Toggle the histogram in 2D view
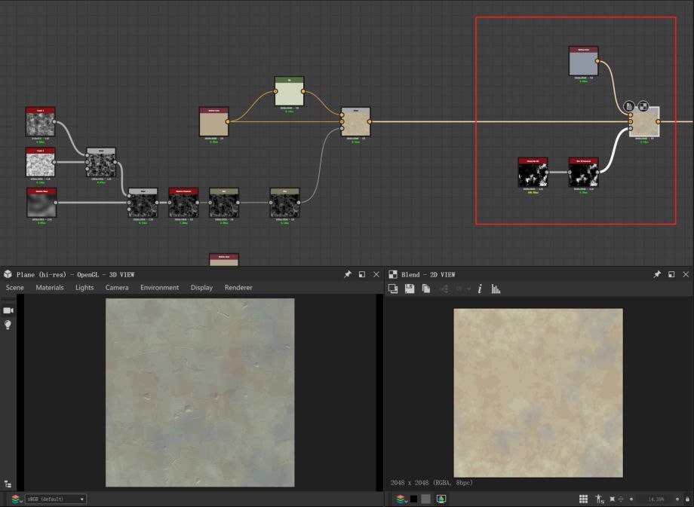This screenshot has height=507, width=694. click(496, 289)
